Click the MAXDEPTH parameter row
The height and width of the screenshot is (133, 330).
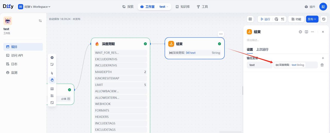click(121, 72)
